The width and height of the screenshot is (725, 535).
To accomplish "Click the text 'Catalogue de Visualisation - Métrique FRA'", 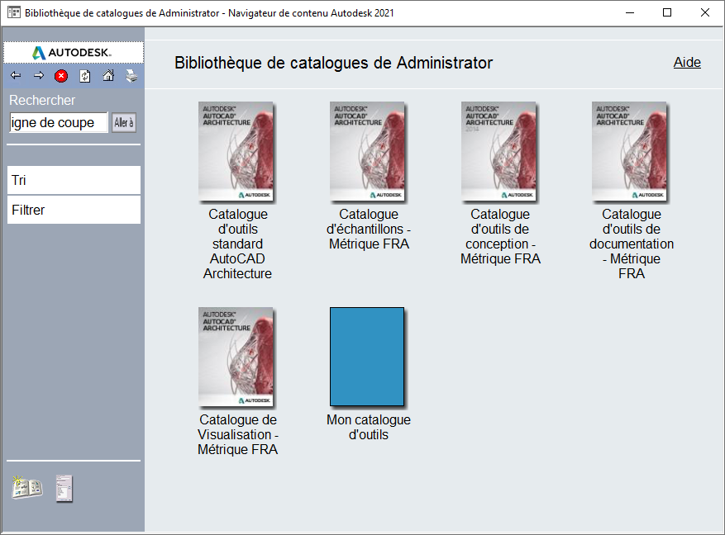I will point(237,434).
